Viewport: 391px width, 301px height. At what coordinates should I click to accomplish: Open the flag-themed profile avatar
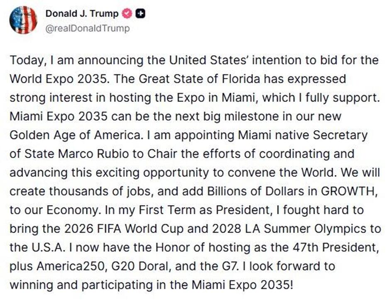[23, 20]
